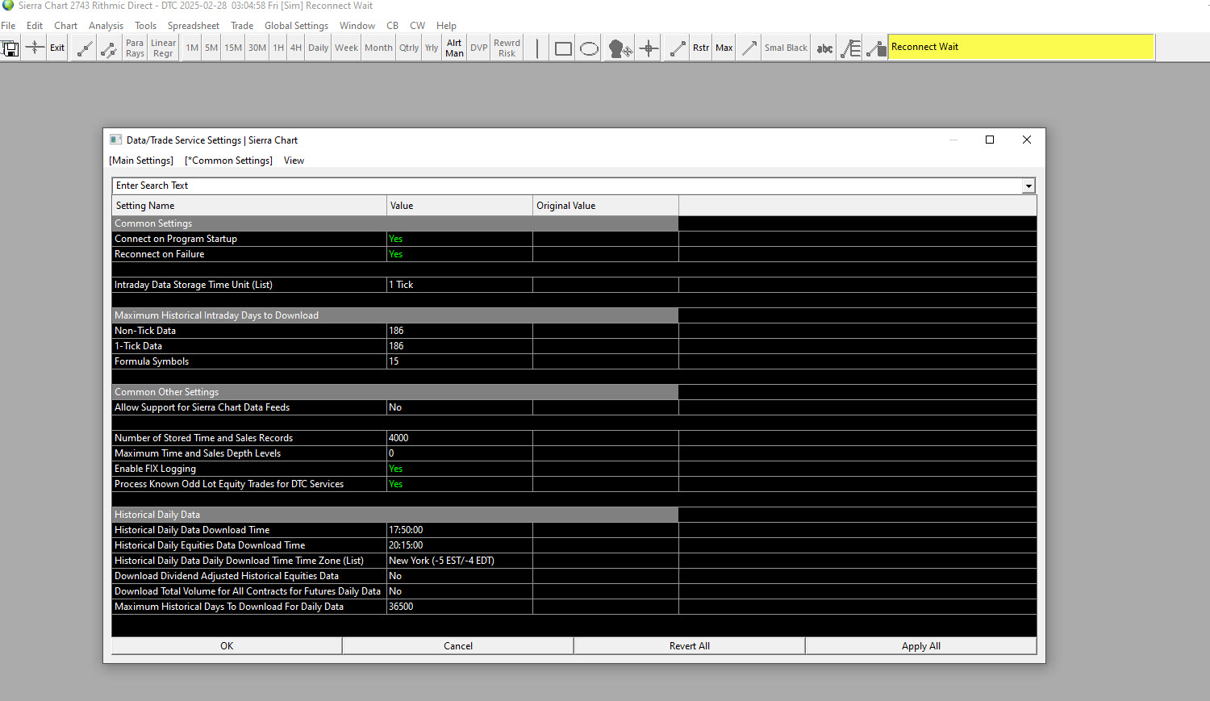Click the Revert All button
Screen dimensions: 1210x701
[x=690, y=646]
